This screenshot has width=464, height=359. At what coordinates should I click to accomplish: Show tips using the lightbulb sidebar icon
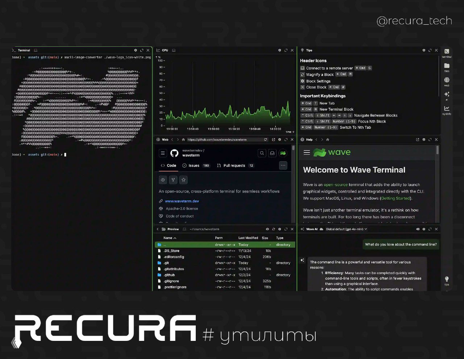coord(447,278)
